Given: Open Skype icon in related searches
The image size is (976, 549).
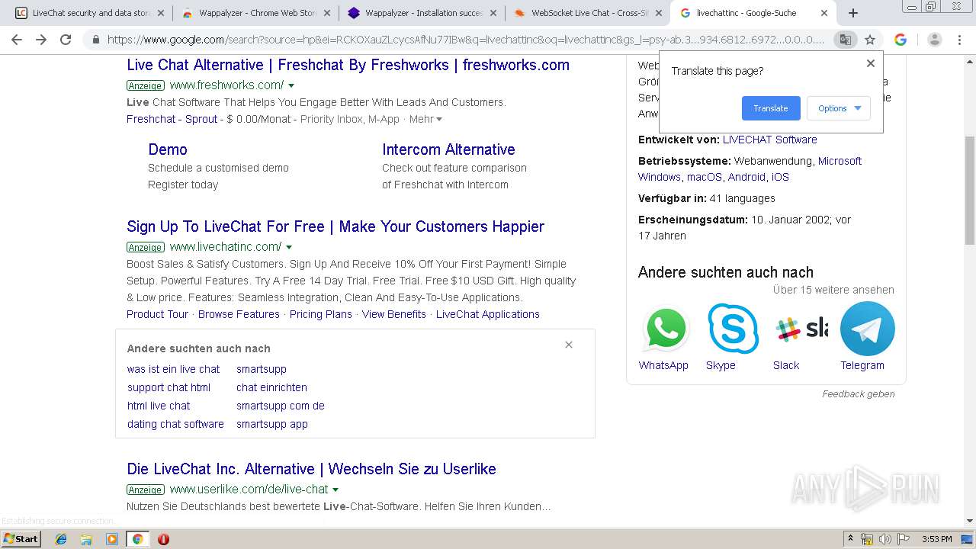Looking at the screenshot, I should [x=733, y=329].
